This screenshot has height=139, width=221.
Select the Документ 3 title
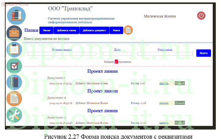56,117
